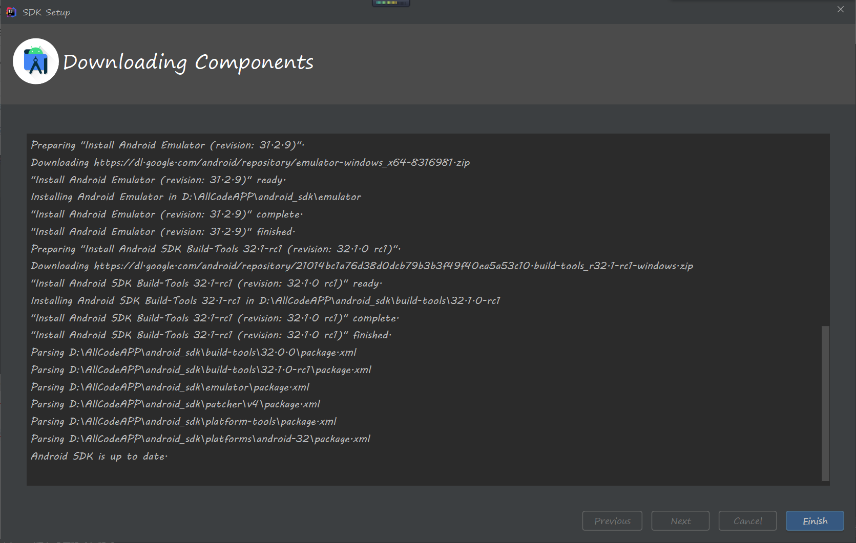Click the Next button

680,520
